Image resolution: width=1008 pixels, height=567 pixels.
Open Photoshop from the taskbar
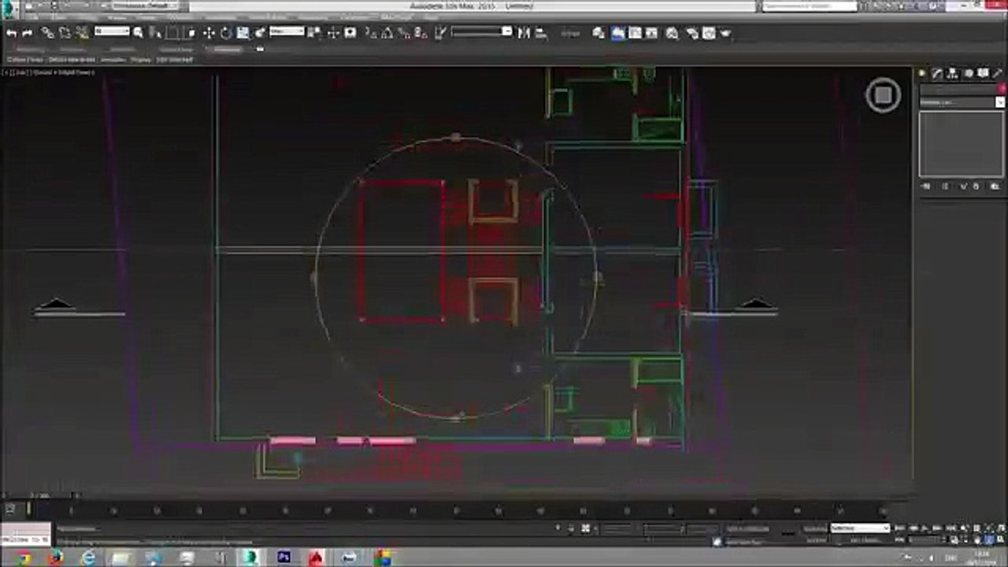click(x=284, y=558)
